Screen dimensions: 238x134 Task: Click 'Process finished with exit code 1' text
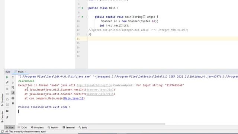44,107
